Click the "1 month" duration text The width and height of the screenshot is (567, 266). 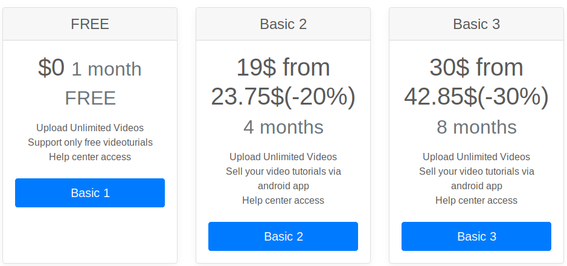point(106,69)
